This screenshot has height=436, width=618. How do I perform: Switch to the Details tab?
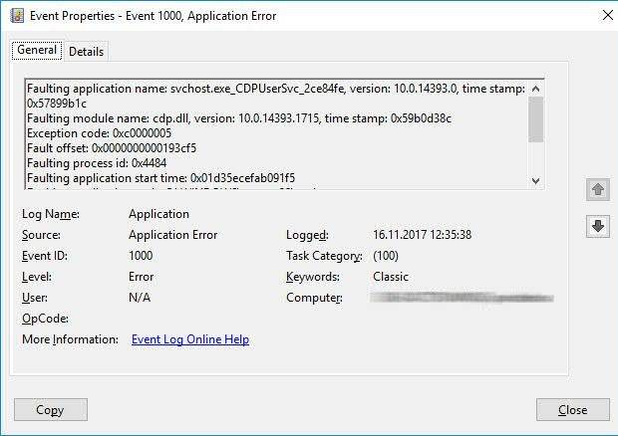click(x=86, y=52)
